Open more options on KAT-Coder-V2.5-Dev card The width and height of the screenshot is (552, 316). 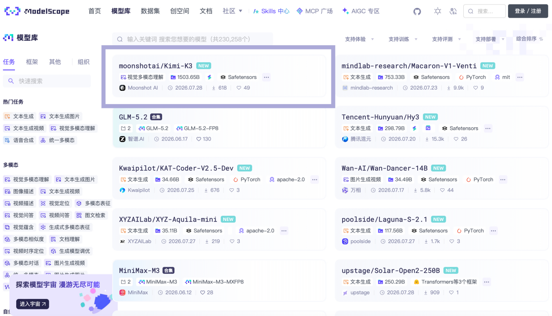(x=314, y=180)
